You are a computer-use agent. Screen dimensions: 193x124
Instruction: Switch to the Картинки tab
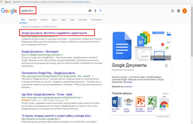click(x=33, y=20)
